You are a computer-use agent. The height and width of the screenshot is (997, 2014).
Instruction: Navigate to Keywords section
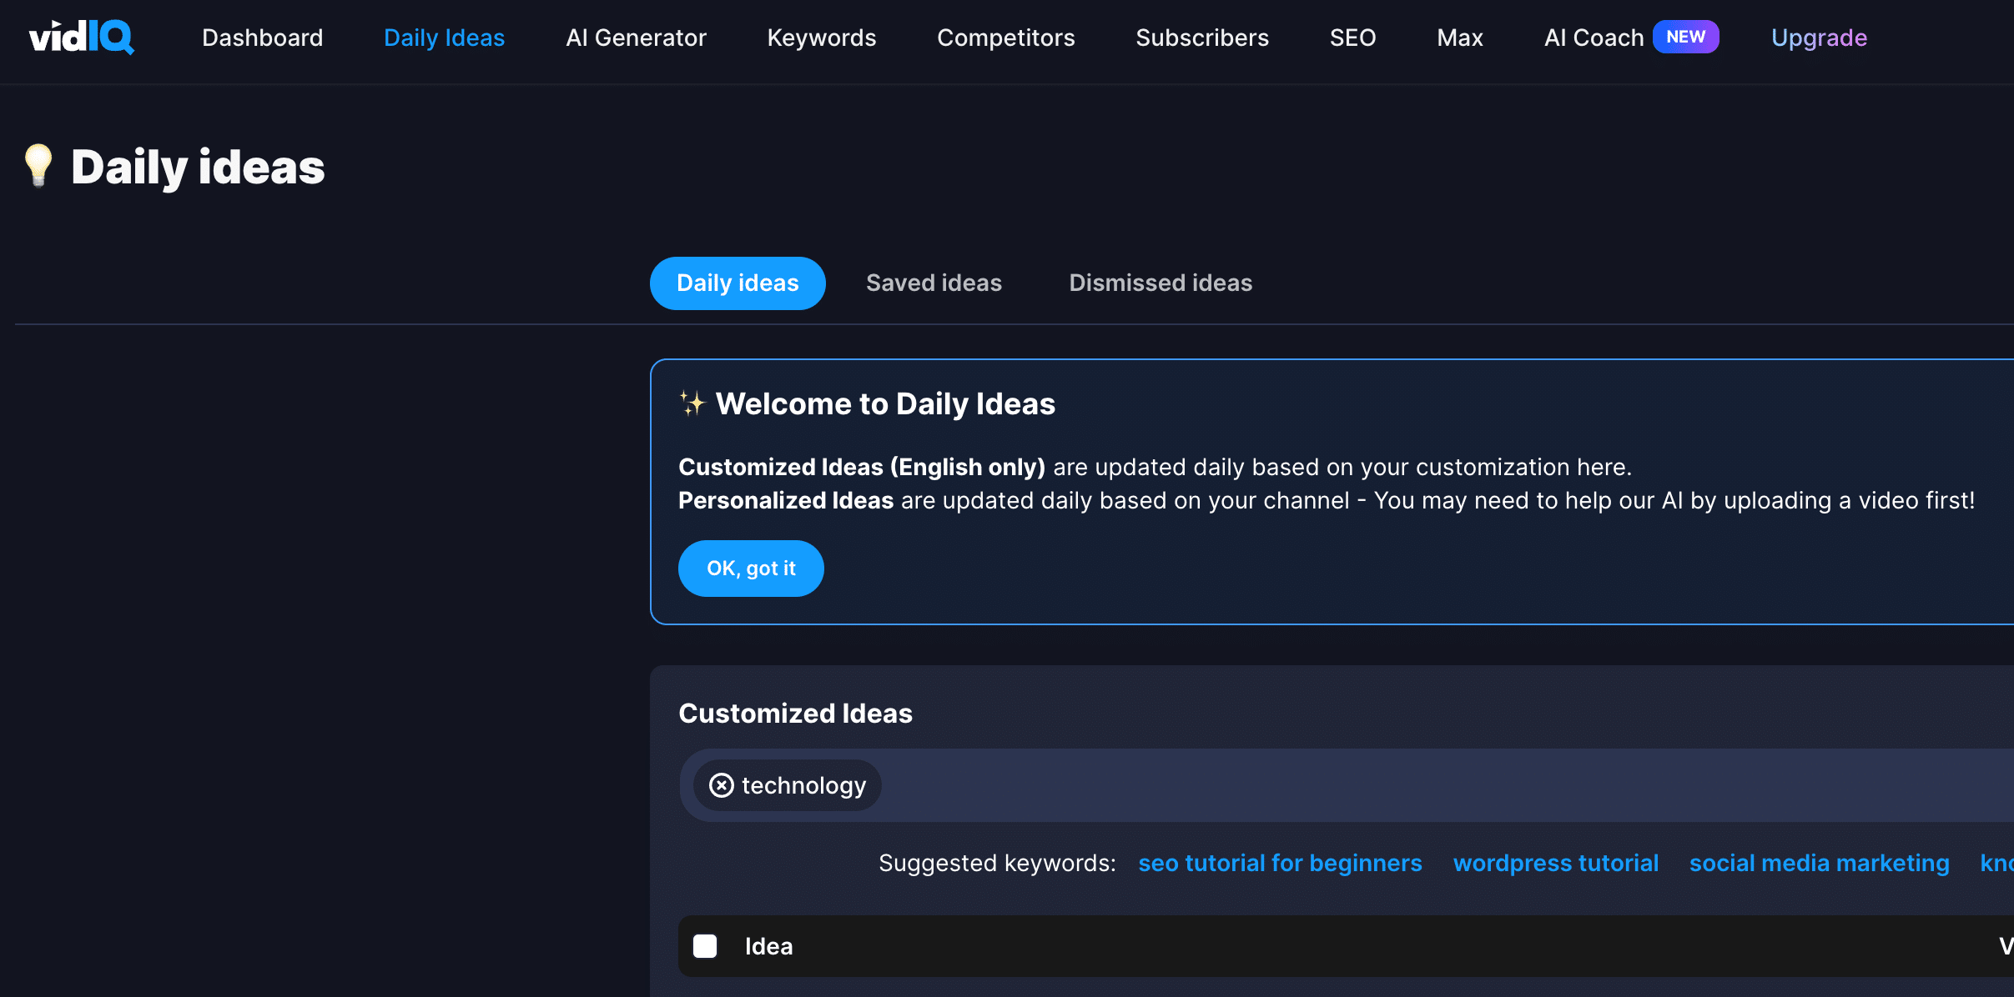pos(821,36)
